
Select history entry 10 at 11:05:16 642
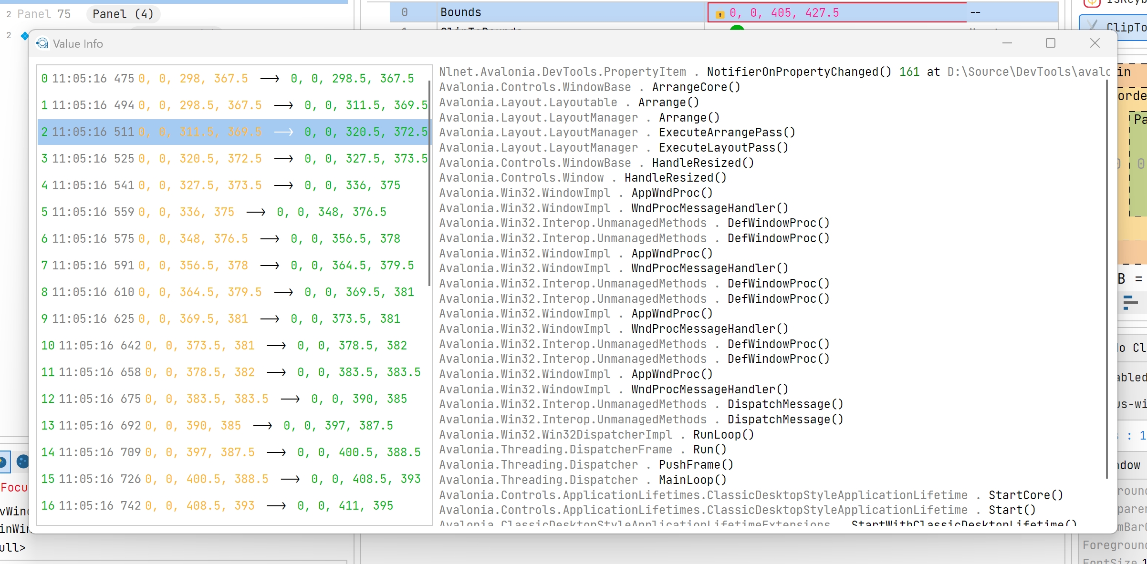(x=234, y=345)
